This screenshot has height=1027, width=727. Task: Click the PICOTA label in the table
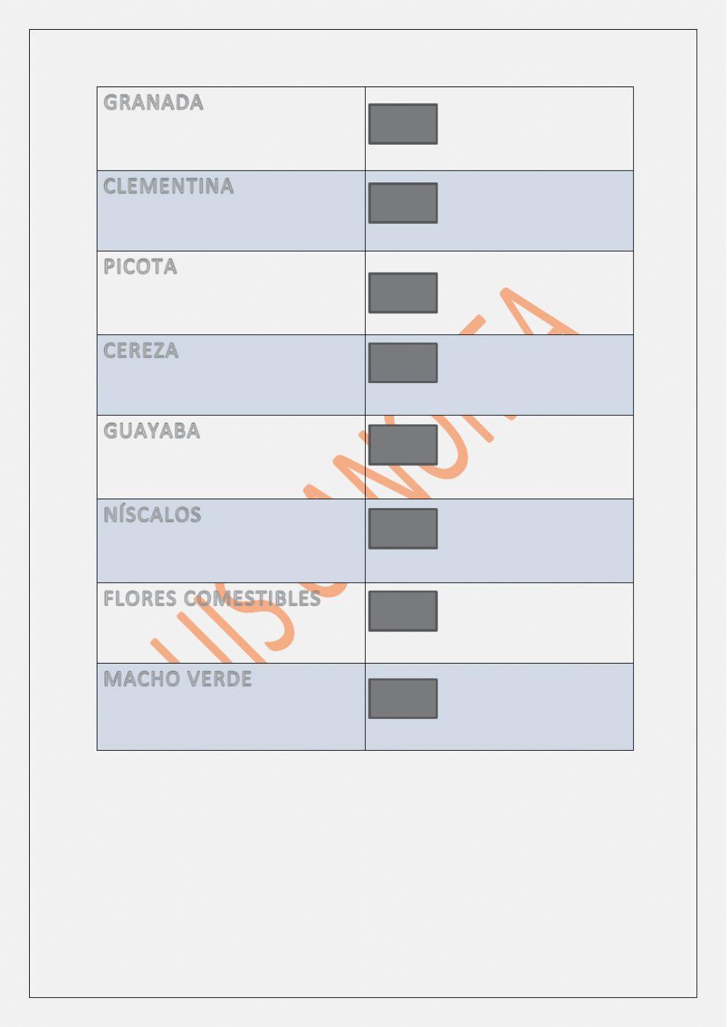click(x=140, y=267)
